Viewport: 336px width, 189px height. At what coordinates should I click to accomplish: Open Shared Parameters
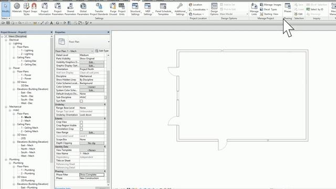pos(70,9)
